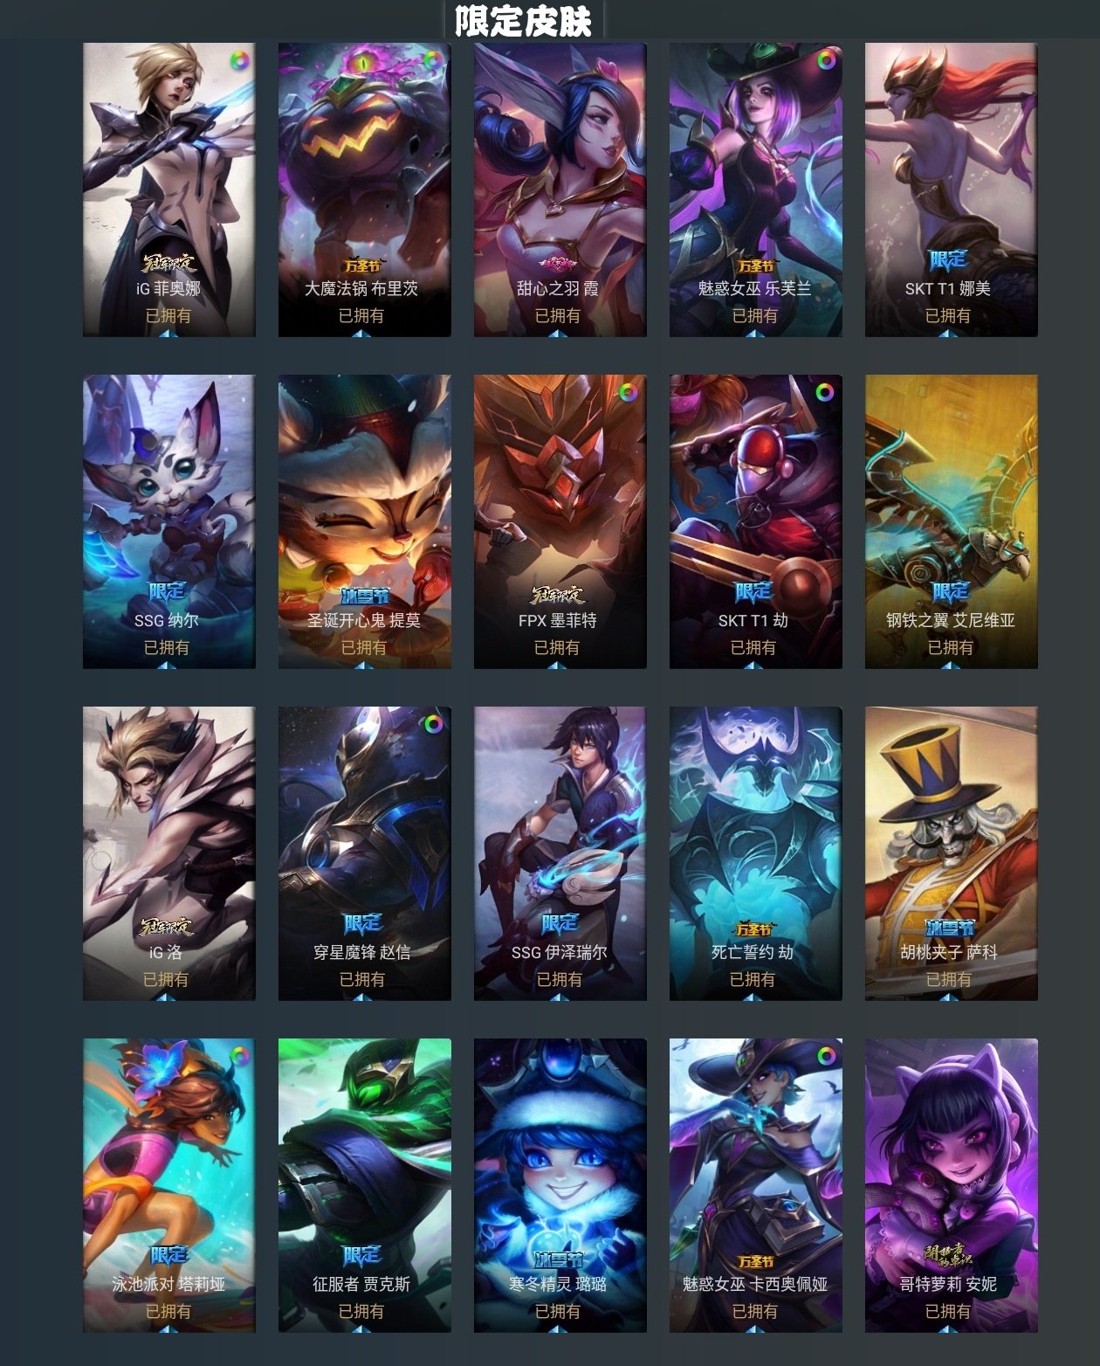Click chroma icon on SKT T1 劫 skin
The width and height of the screenshot is (1100, 1366).
825,393
